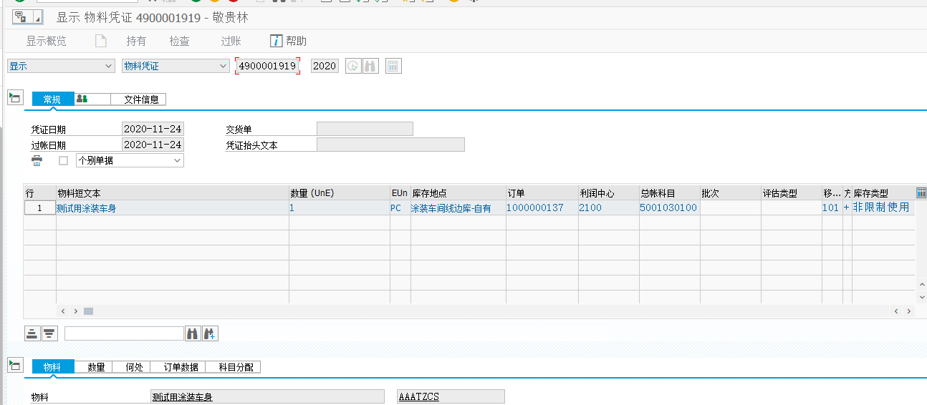Click the vertical scrollbar down arrow in table
The image size is (927, 405).
(x=921, y=298)
